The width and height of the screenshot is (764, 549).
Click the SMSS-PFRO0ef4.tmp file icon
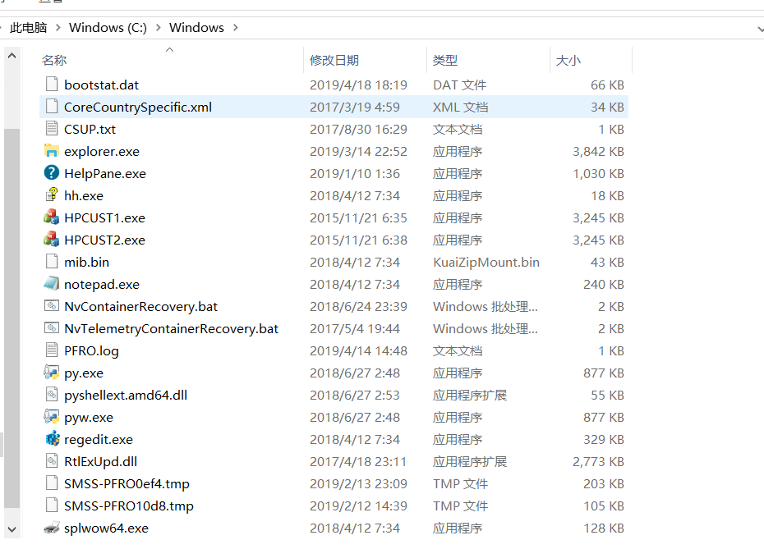tap(52, 483)
